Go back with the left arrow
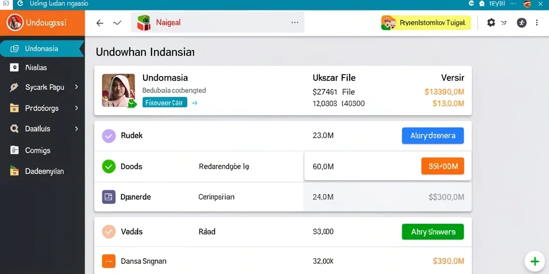 (x=100, y=22)
